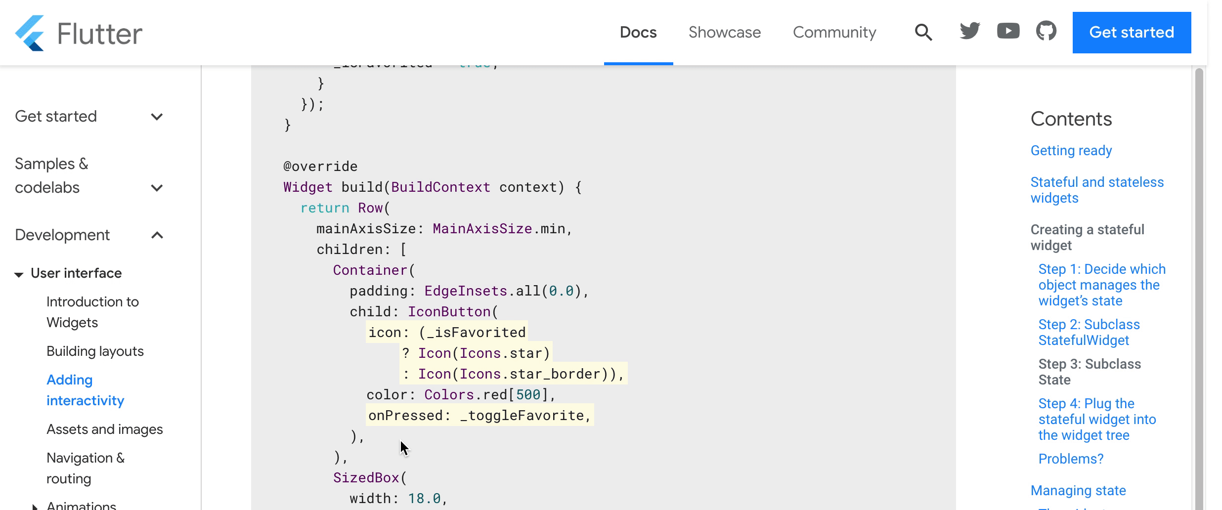Open the YouTube icon in header
Image resolution: width=1222 pixels, height=510 pixels.
(x=1008, y=31)
